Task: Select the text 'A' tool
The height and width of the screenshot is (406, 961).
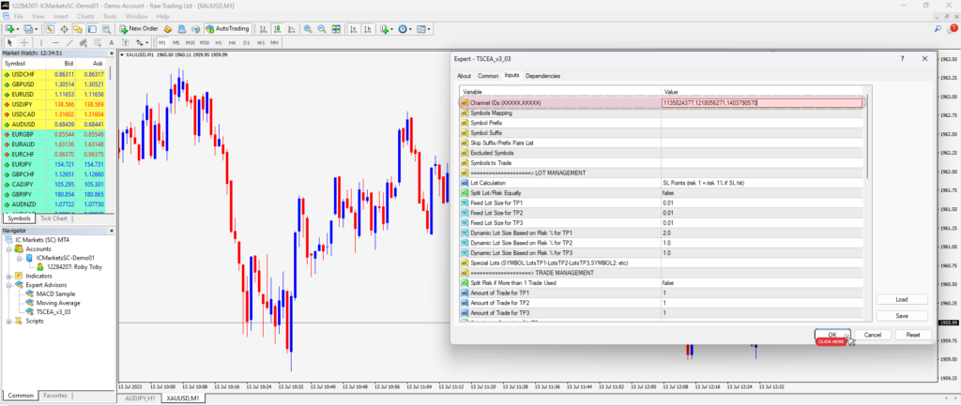Action: [111, 42]
